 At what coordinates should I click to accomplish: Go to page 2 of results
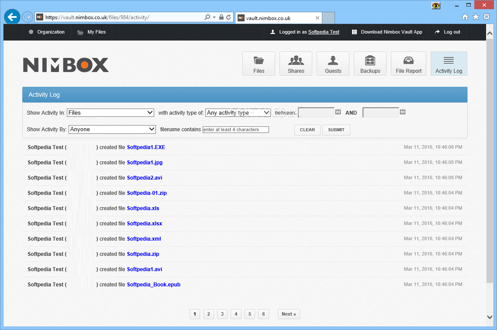pos(209,314)
